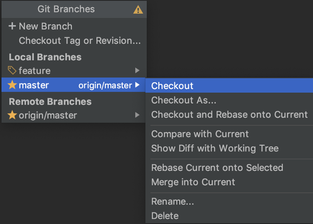Click the star icon beside remote origin/master
This screenshot has width=313, height=224.
tap(12, 115)
